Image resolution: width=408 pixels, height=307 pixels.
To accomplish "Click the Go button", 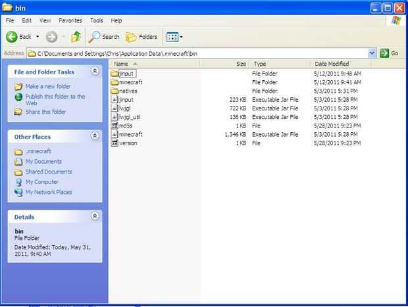I will (389, 53).
